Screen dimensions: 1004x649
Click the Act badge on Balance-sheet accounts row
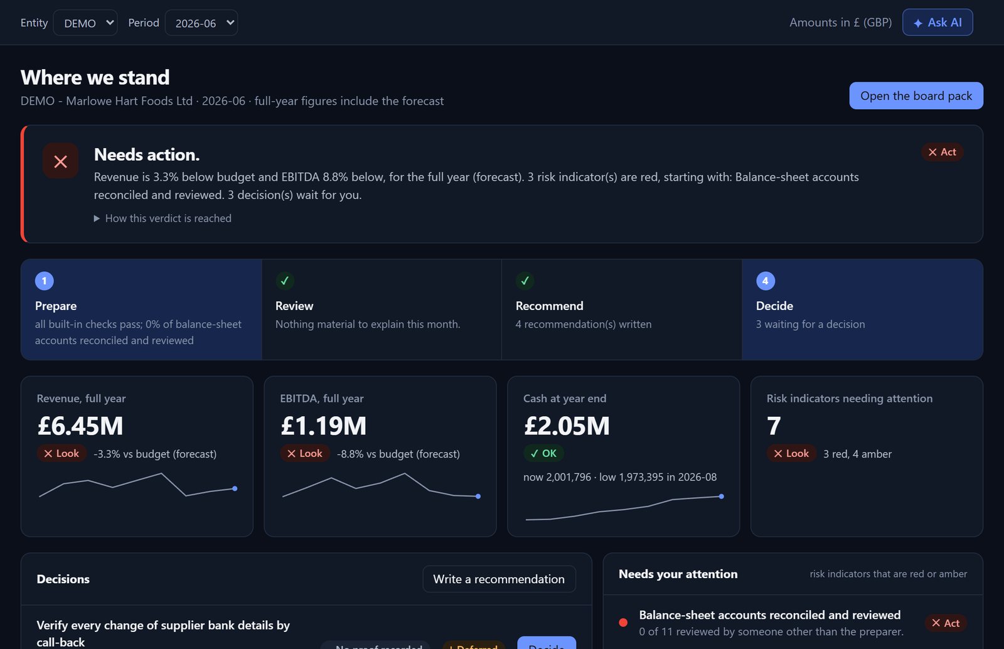946,623
